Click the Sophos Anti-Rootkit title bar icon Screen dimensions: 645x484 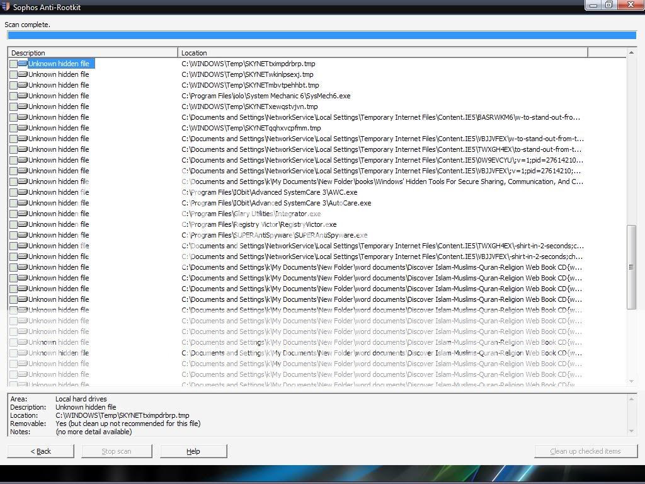coord(6,6)
